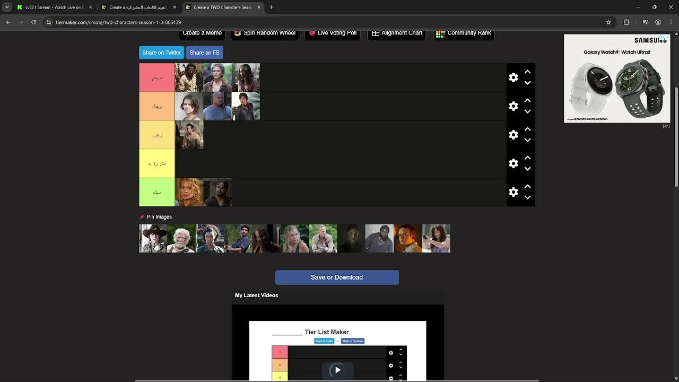679x382 pixels.
Task: Move the third tier row up
Action: point(527,129)
